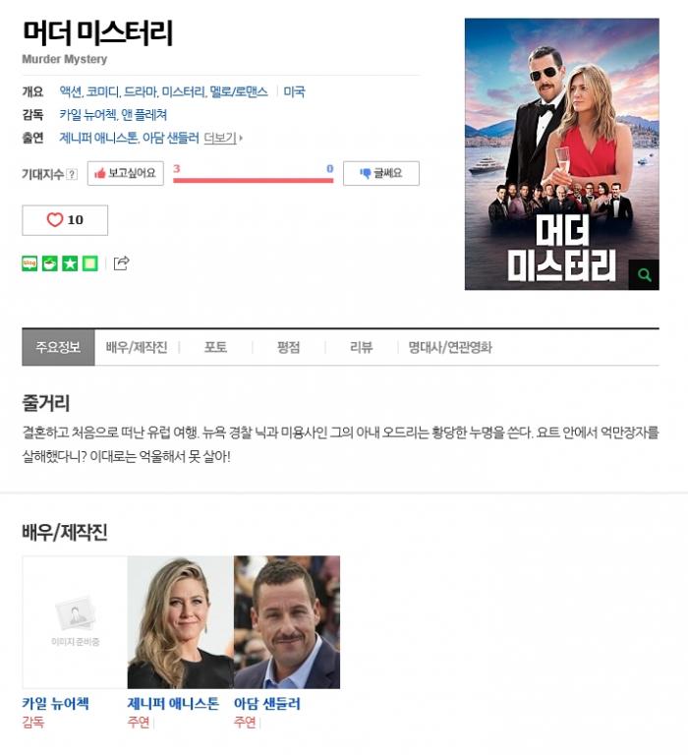Image resolution: width=688 pixels, height=755 pixels.
Task: Select the 평점 tab
Action: click(288, 347)
